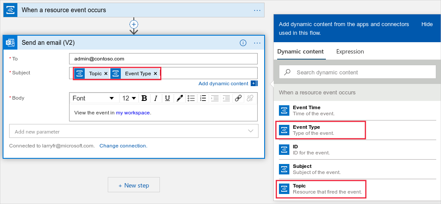Select Topic dynamic content item
Screen dimensions: 441x204
click(357, 189)
